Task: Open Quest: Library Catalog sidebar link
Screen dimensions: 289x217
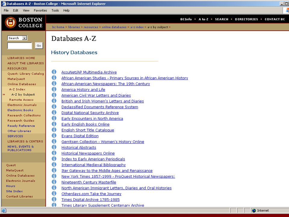Action: [x=26, y=74]
